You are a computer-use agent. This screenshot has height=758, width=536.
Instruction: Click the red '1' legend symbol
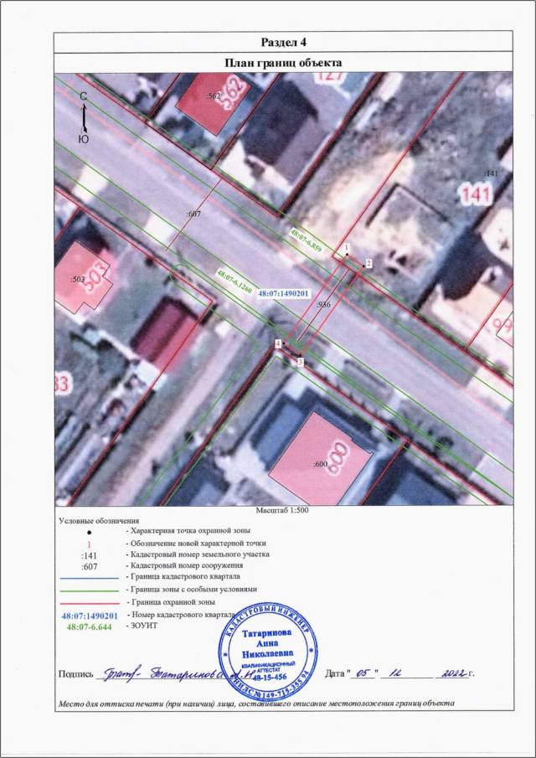click(x=89, y=544)
